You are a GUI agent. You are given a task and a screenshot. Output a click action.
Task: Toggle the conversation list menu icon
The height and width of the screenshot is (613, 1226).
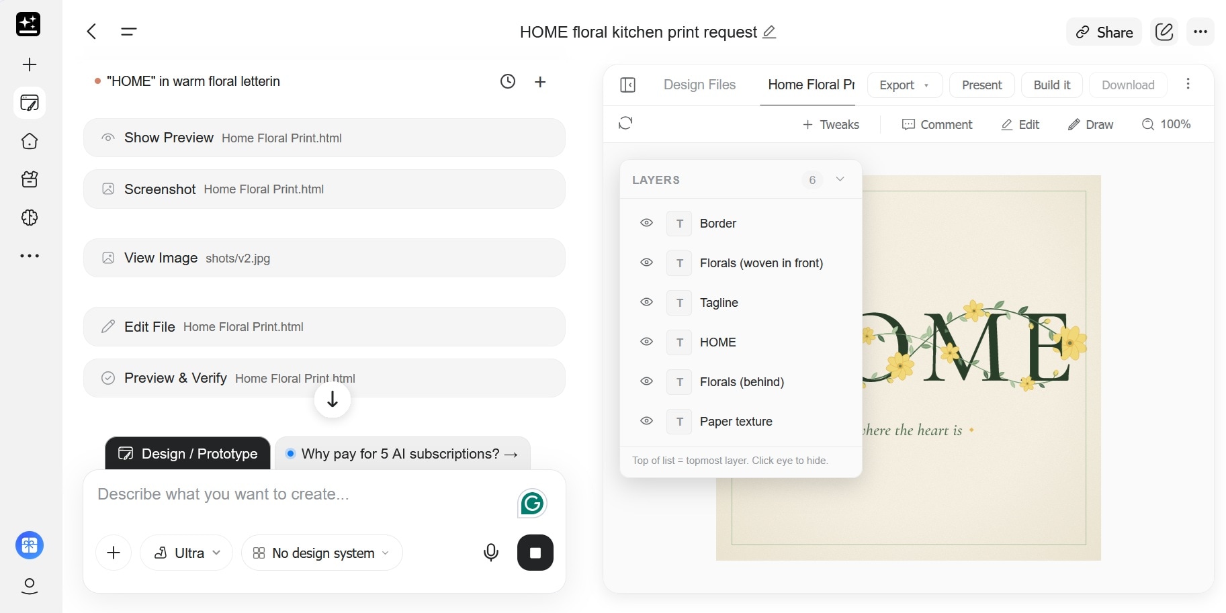click(129, 32)
